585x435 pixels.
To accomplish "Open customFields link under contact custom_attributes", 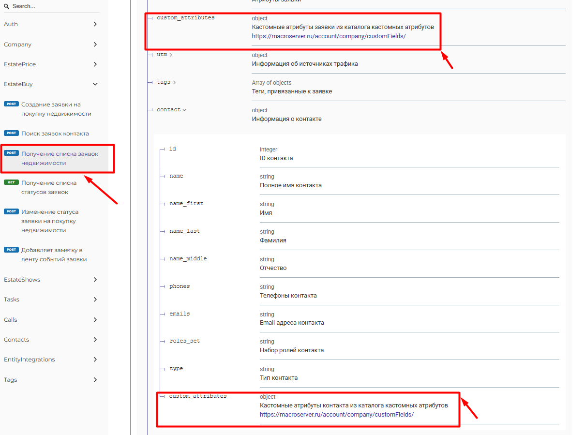I will 336,415.
